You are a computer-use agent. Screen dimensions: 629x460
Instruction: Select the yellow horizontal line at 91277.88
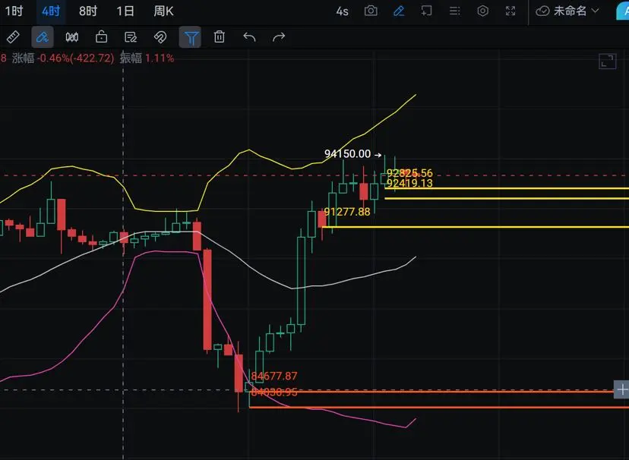[x=476, y=227]
